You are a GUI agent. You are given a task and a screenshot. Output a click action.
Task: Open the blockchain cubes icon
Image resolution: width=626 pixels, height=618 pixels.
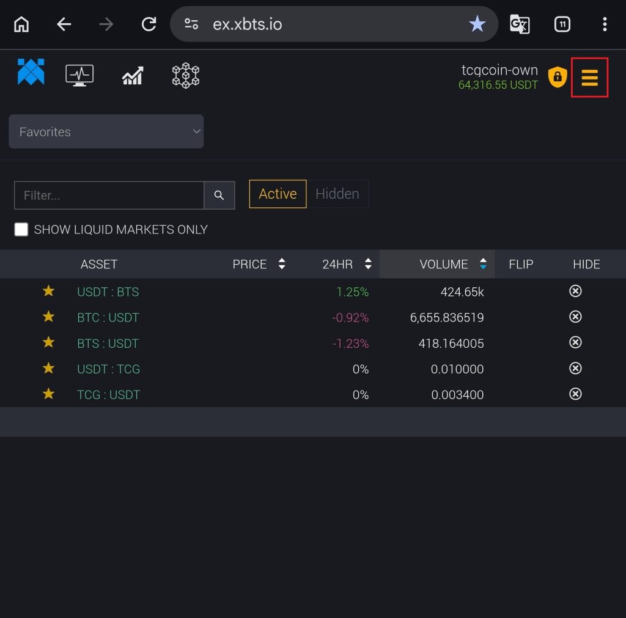186,76
